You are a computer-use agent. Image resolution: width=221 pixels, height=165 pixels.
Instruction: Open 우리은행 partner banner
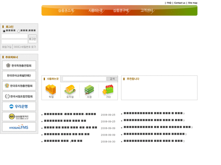coord(19,107)
